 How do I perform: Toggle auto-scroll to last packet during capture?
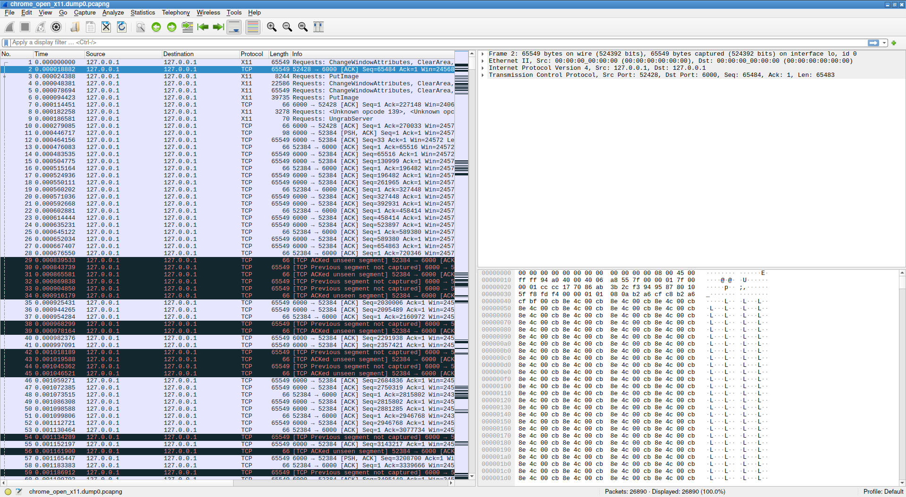(234, 27)
